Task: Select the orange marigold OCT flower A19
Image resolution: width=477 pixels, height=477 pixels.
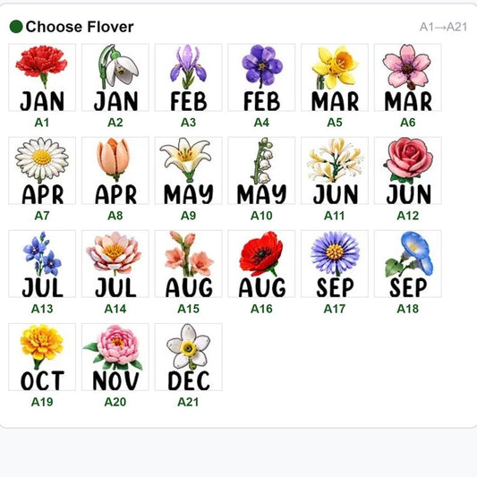Action: (42, 357)
